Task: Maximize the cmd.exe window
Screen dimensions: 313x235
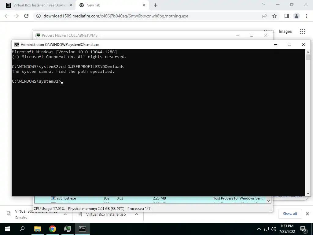Action: click(289, 45)
